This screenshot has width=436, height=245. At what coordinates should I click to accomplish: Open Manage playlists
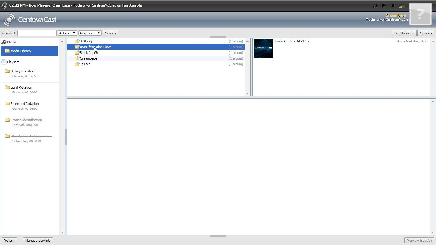pyautogui.click(x=38, y=241)
